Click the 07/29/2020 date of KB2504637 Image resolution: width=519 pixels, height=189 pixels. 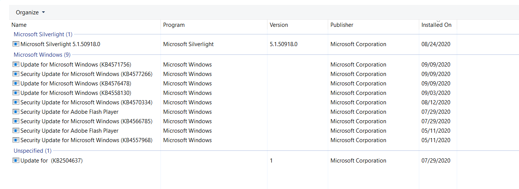[436, 161]
